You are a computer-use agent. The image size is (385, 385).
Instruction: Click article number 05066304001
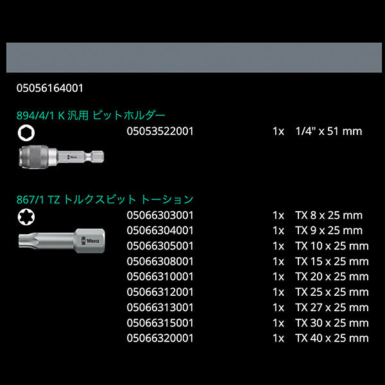[x=160, y=230]
